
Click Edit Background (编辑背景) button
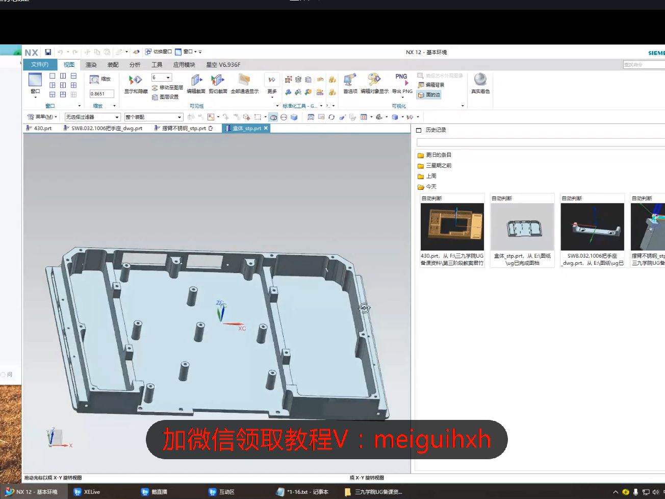[431, 85]
